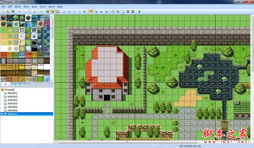Switch to Map editing mode icon
Viewport: 254px width, 148px height.
click(48, 12)
